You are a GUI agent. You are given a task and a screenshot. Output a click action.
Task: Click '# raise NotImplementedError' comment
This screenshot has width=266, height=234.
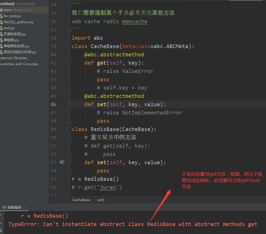pyautogui.click(x=139, y=113)
